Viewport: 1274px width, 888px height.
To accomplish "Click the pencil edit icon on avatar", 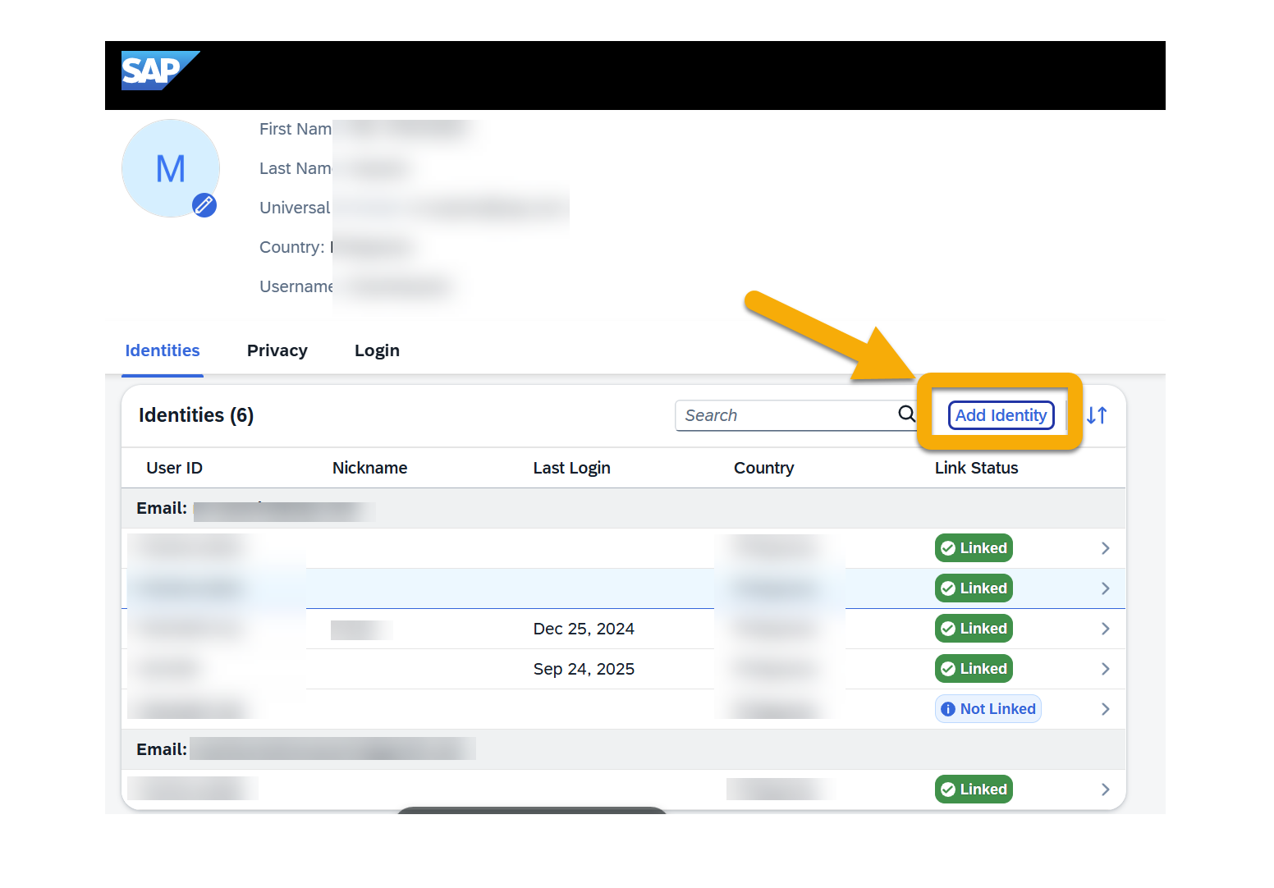I will (x=204, y=205).
